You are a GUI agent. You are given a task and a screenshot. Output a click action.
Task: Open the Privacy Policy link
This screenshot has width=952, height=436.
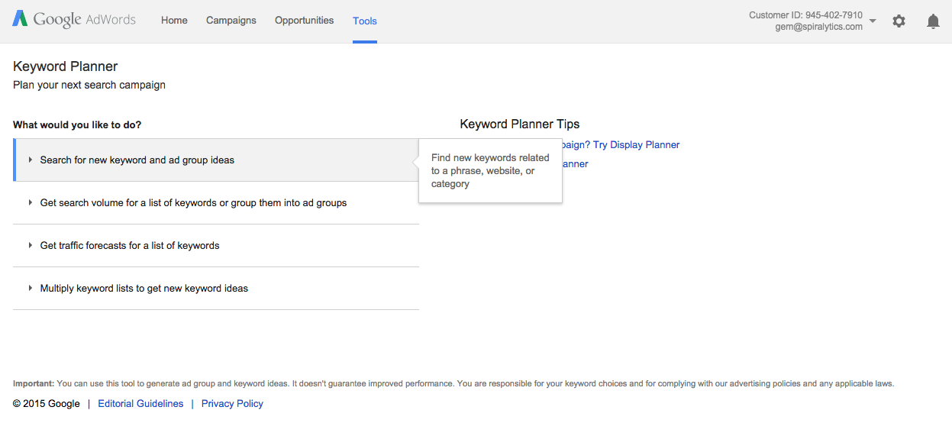tap(232, 404)
